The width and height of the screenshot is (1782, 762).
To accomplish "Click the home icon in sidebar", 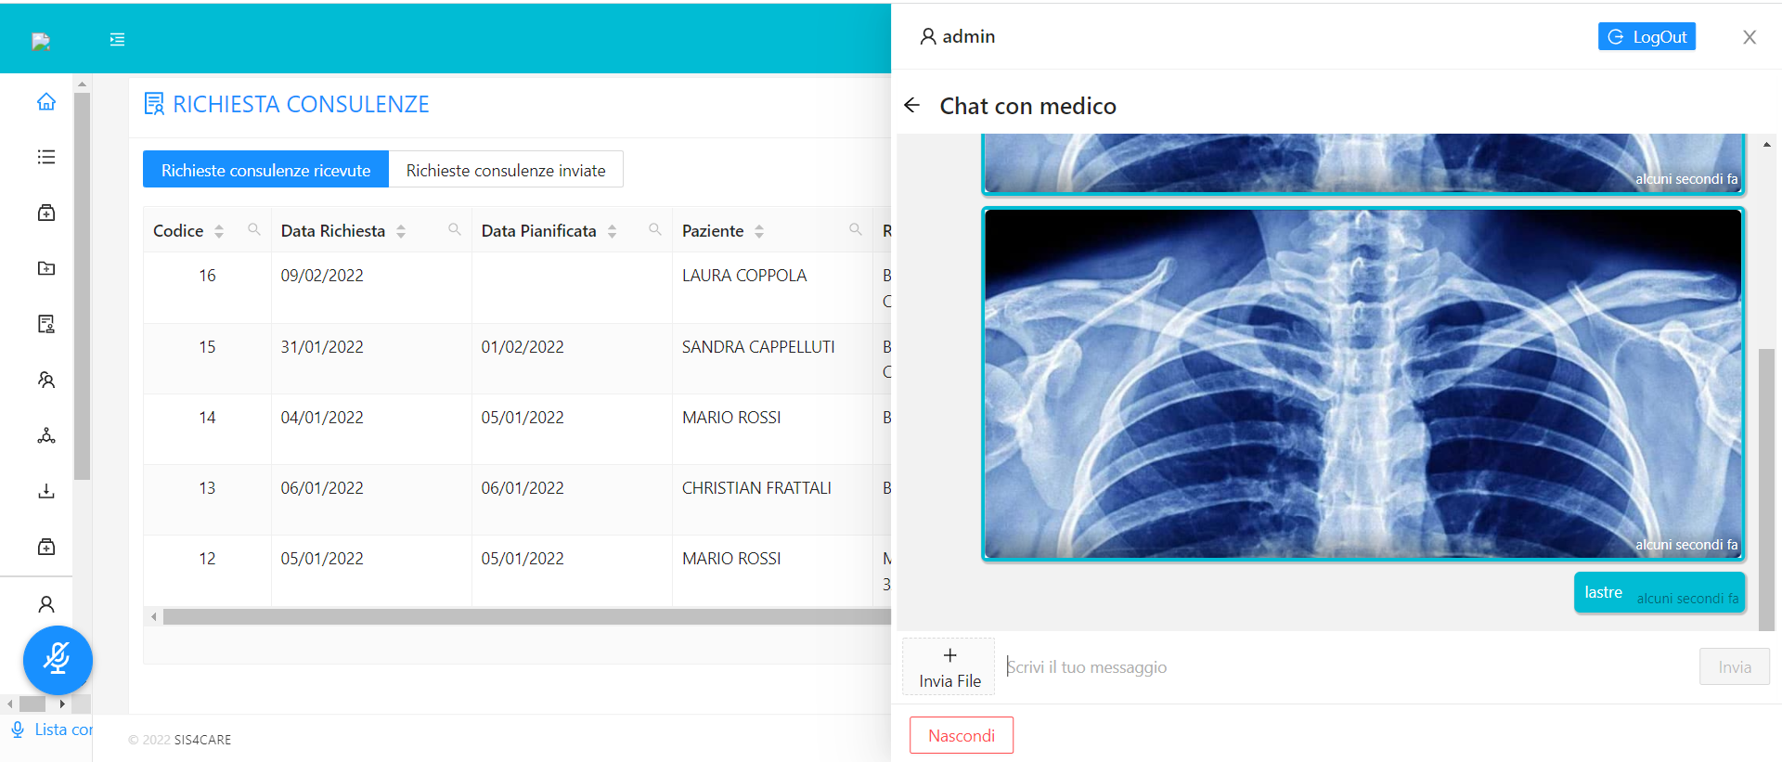I will tap(45, 101).
